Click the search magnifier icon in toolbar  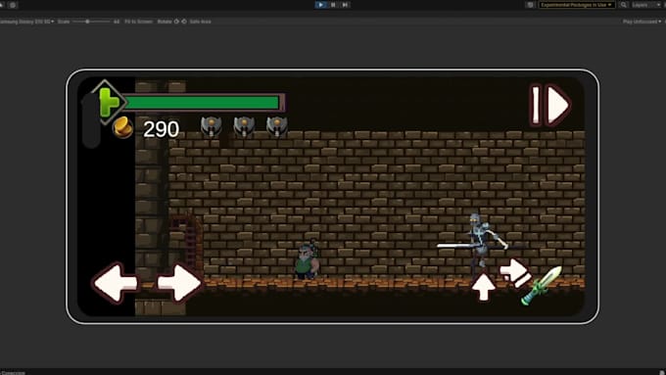(x=623, y=5)
